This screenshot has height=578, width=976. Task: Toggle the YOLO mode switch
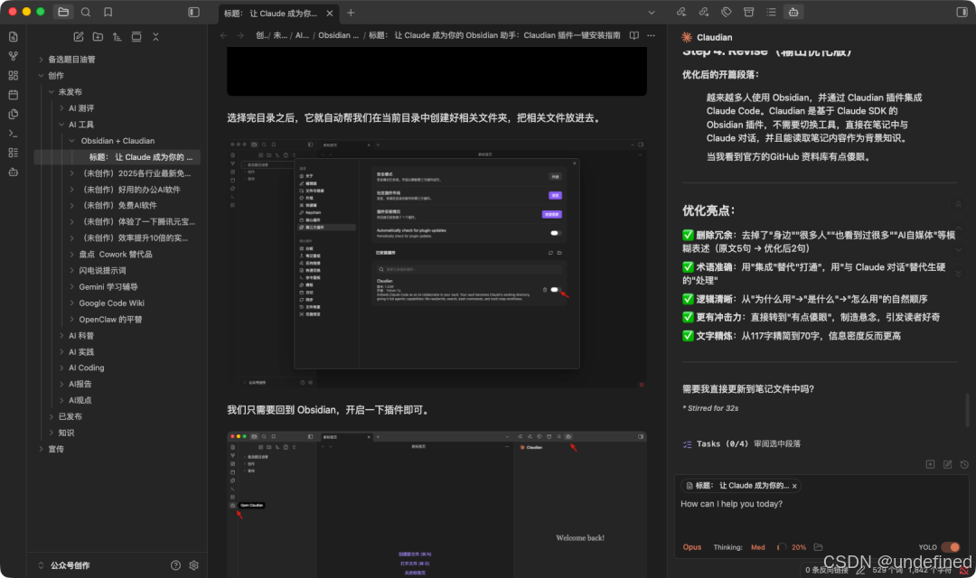coord(951,547)
